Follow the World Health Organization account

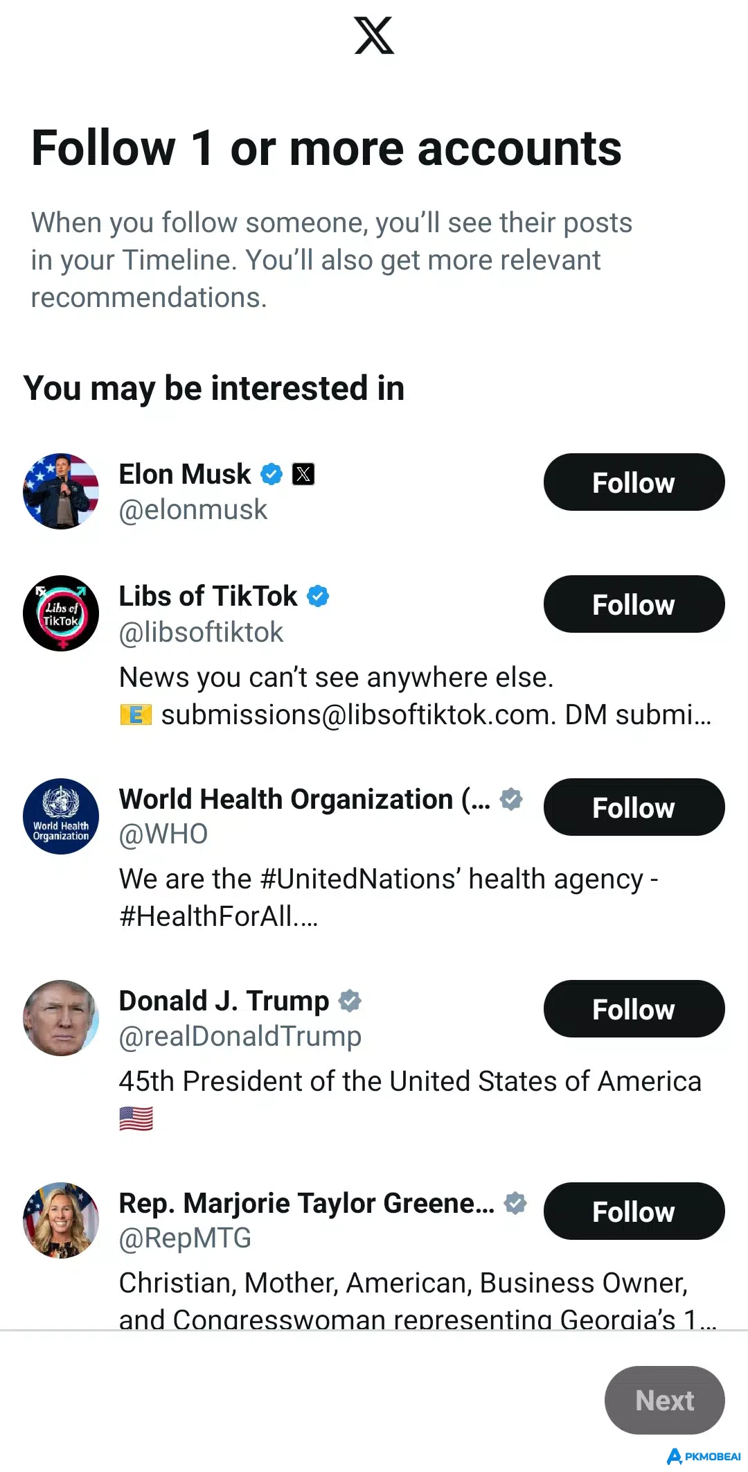[x=634, y=807]
